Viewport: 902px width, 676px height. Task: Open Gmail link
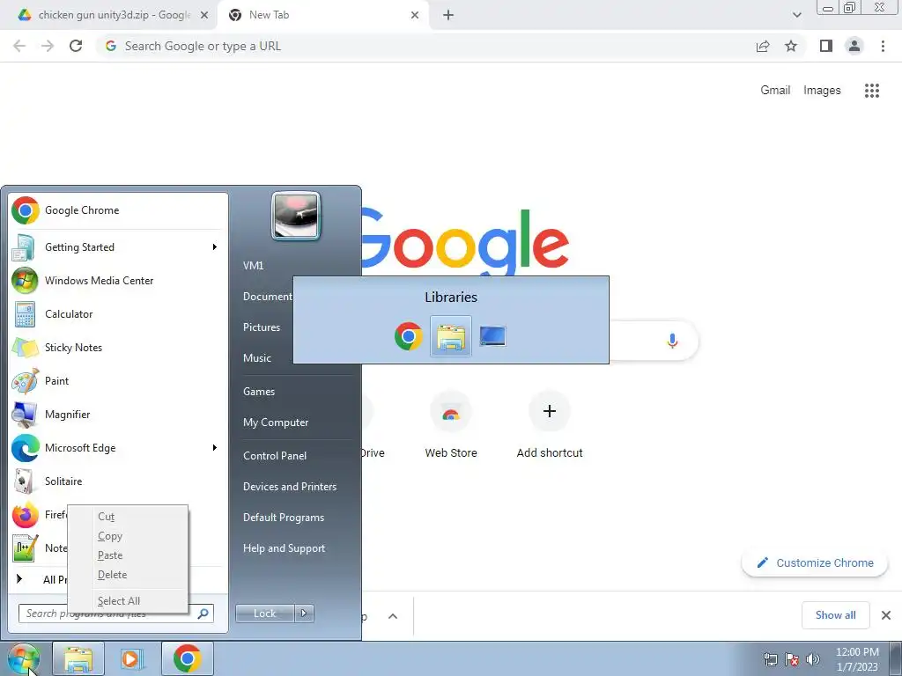click(775, 91)
